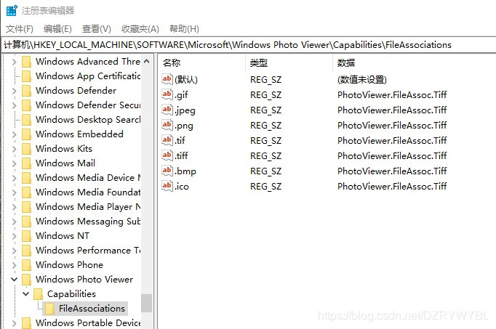Expand the Windows Embedded node

point(14,134)
